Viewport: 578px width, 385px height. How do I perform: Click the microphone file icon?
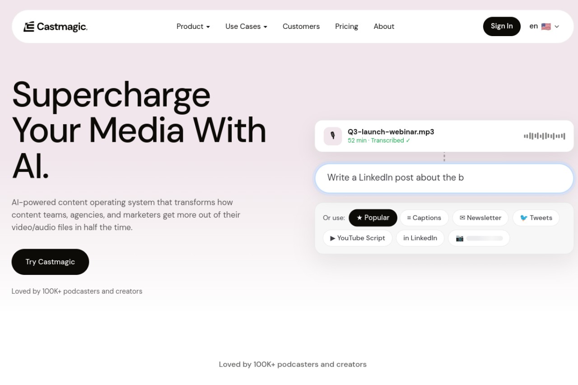[x=333, y=136]
